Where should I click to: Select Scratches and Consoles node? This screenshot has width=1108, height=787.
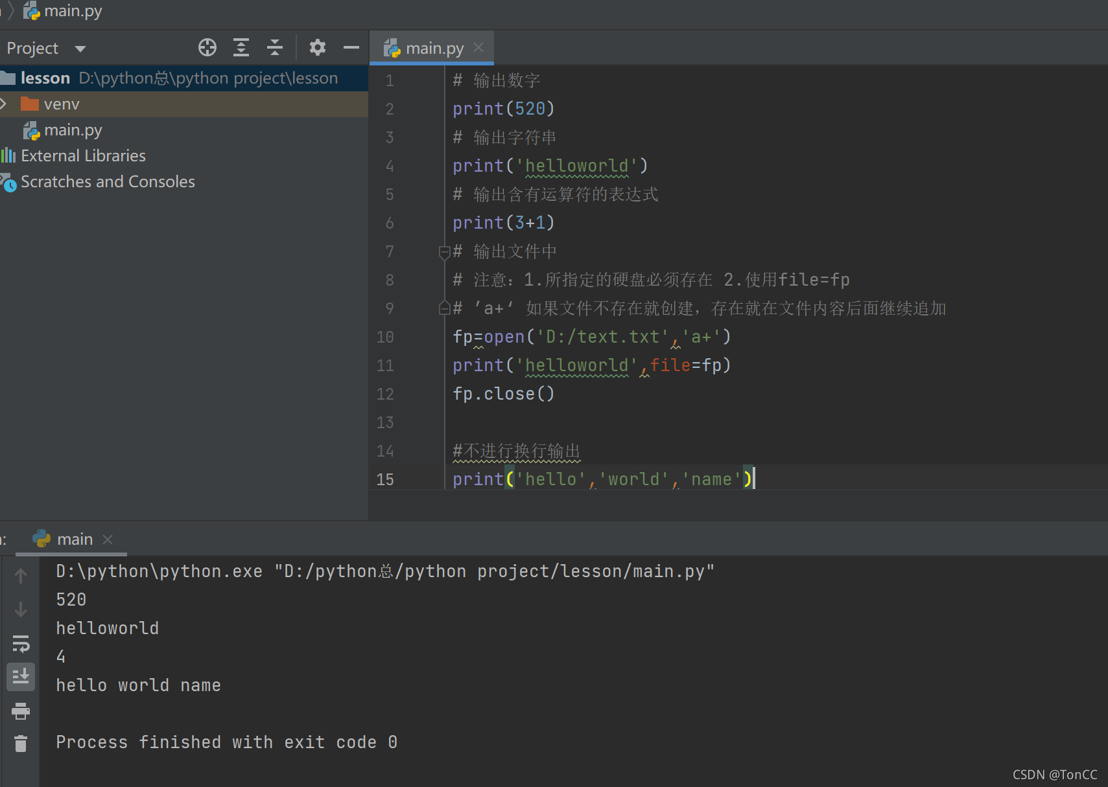[108, 182]
